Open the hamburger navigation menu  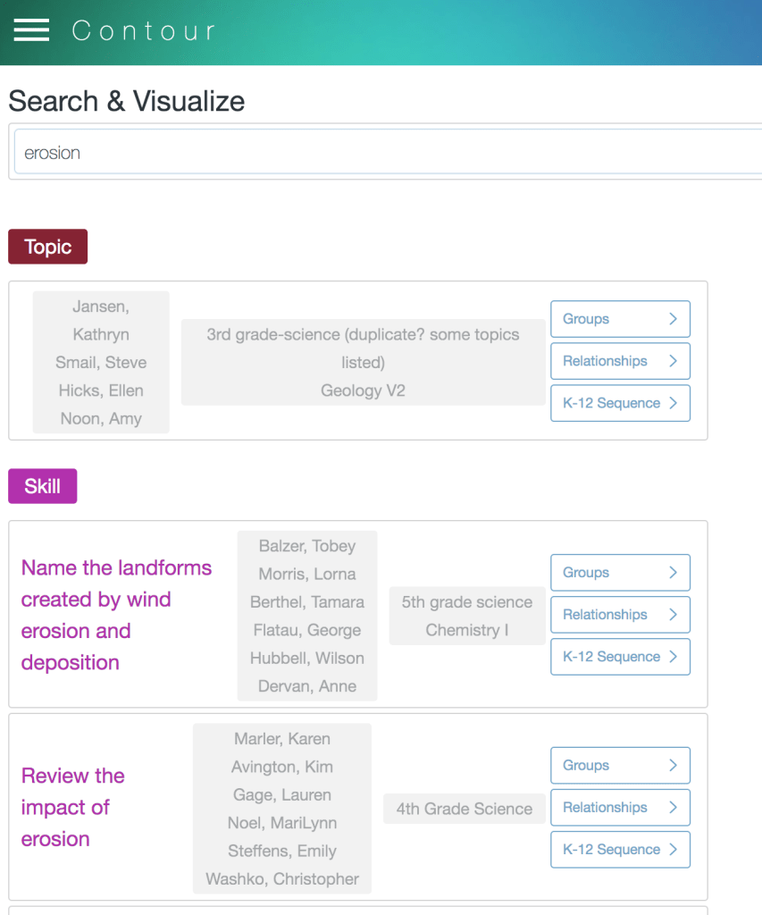pyautogui.click(x=31, y=30)
